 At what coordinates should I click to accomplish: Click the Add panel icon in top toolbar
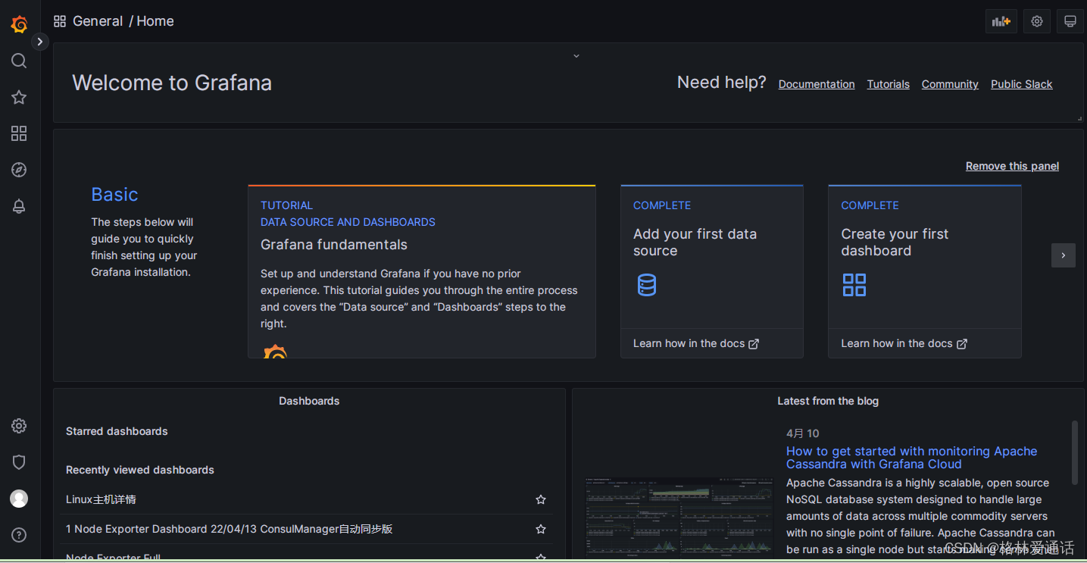[x=1001, y=20]
